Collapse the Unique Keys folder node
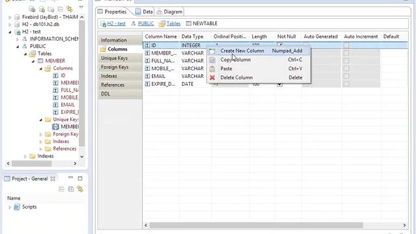Screen dimensions: 416x234 [x=41, y=120]
